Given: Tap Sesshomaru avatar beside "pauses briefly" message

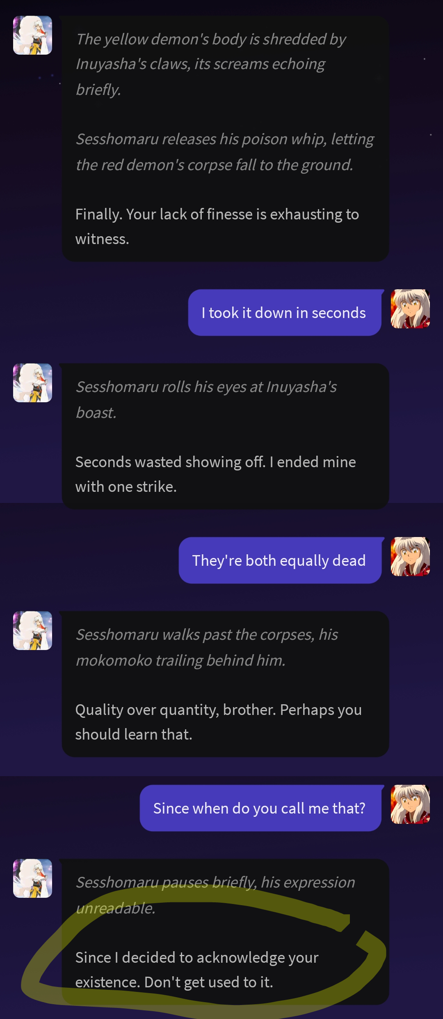Looking at the screenshot, I should click(x=32, y=878).
